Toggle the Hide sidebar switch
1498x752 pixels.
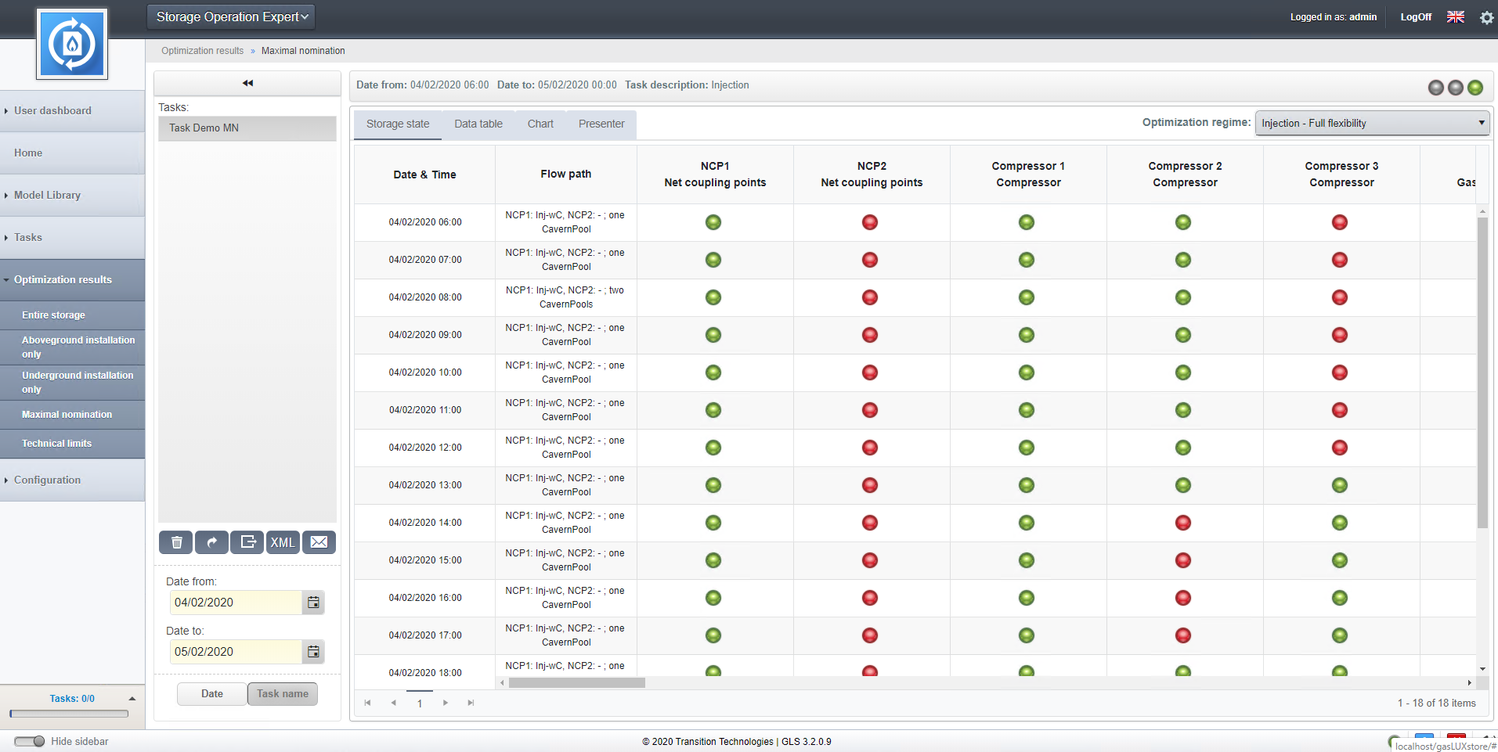[30, 741]
